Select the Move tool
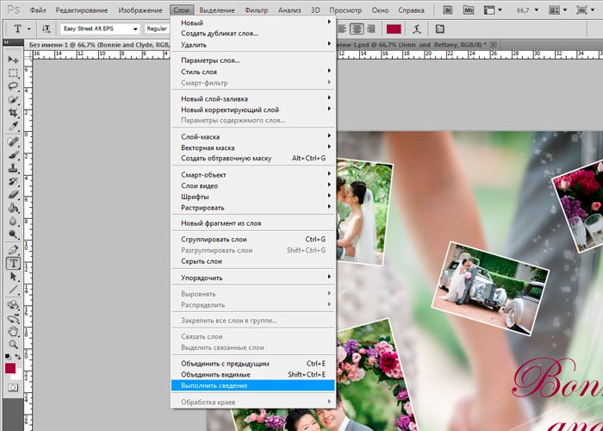 pos(14,59)
